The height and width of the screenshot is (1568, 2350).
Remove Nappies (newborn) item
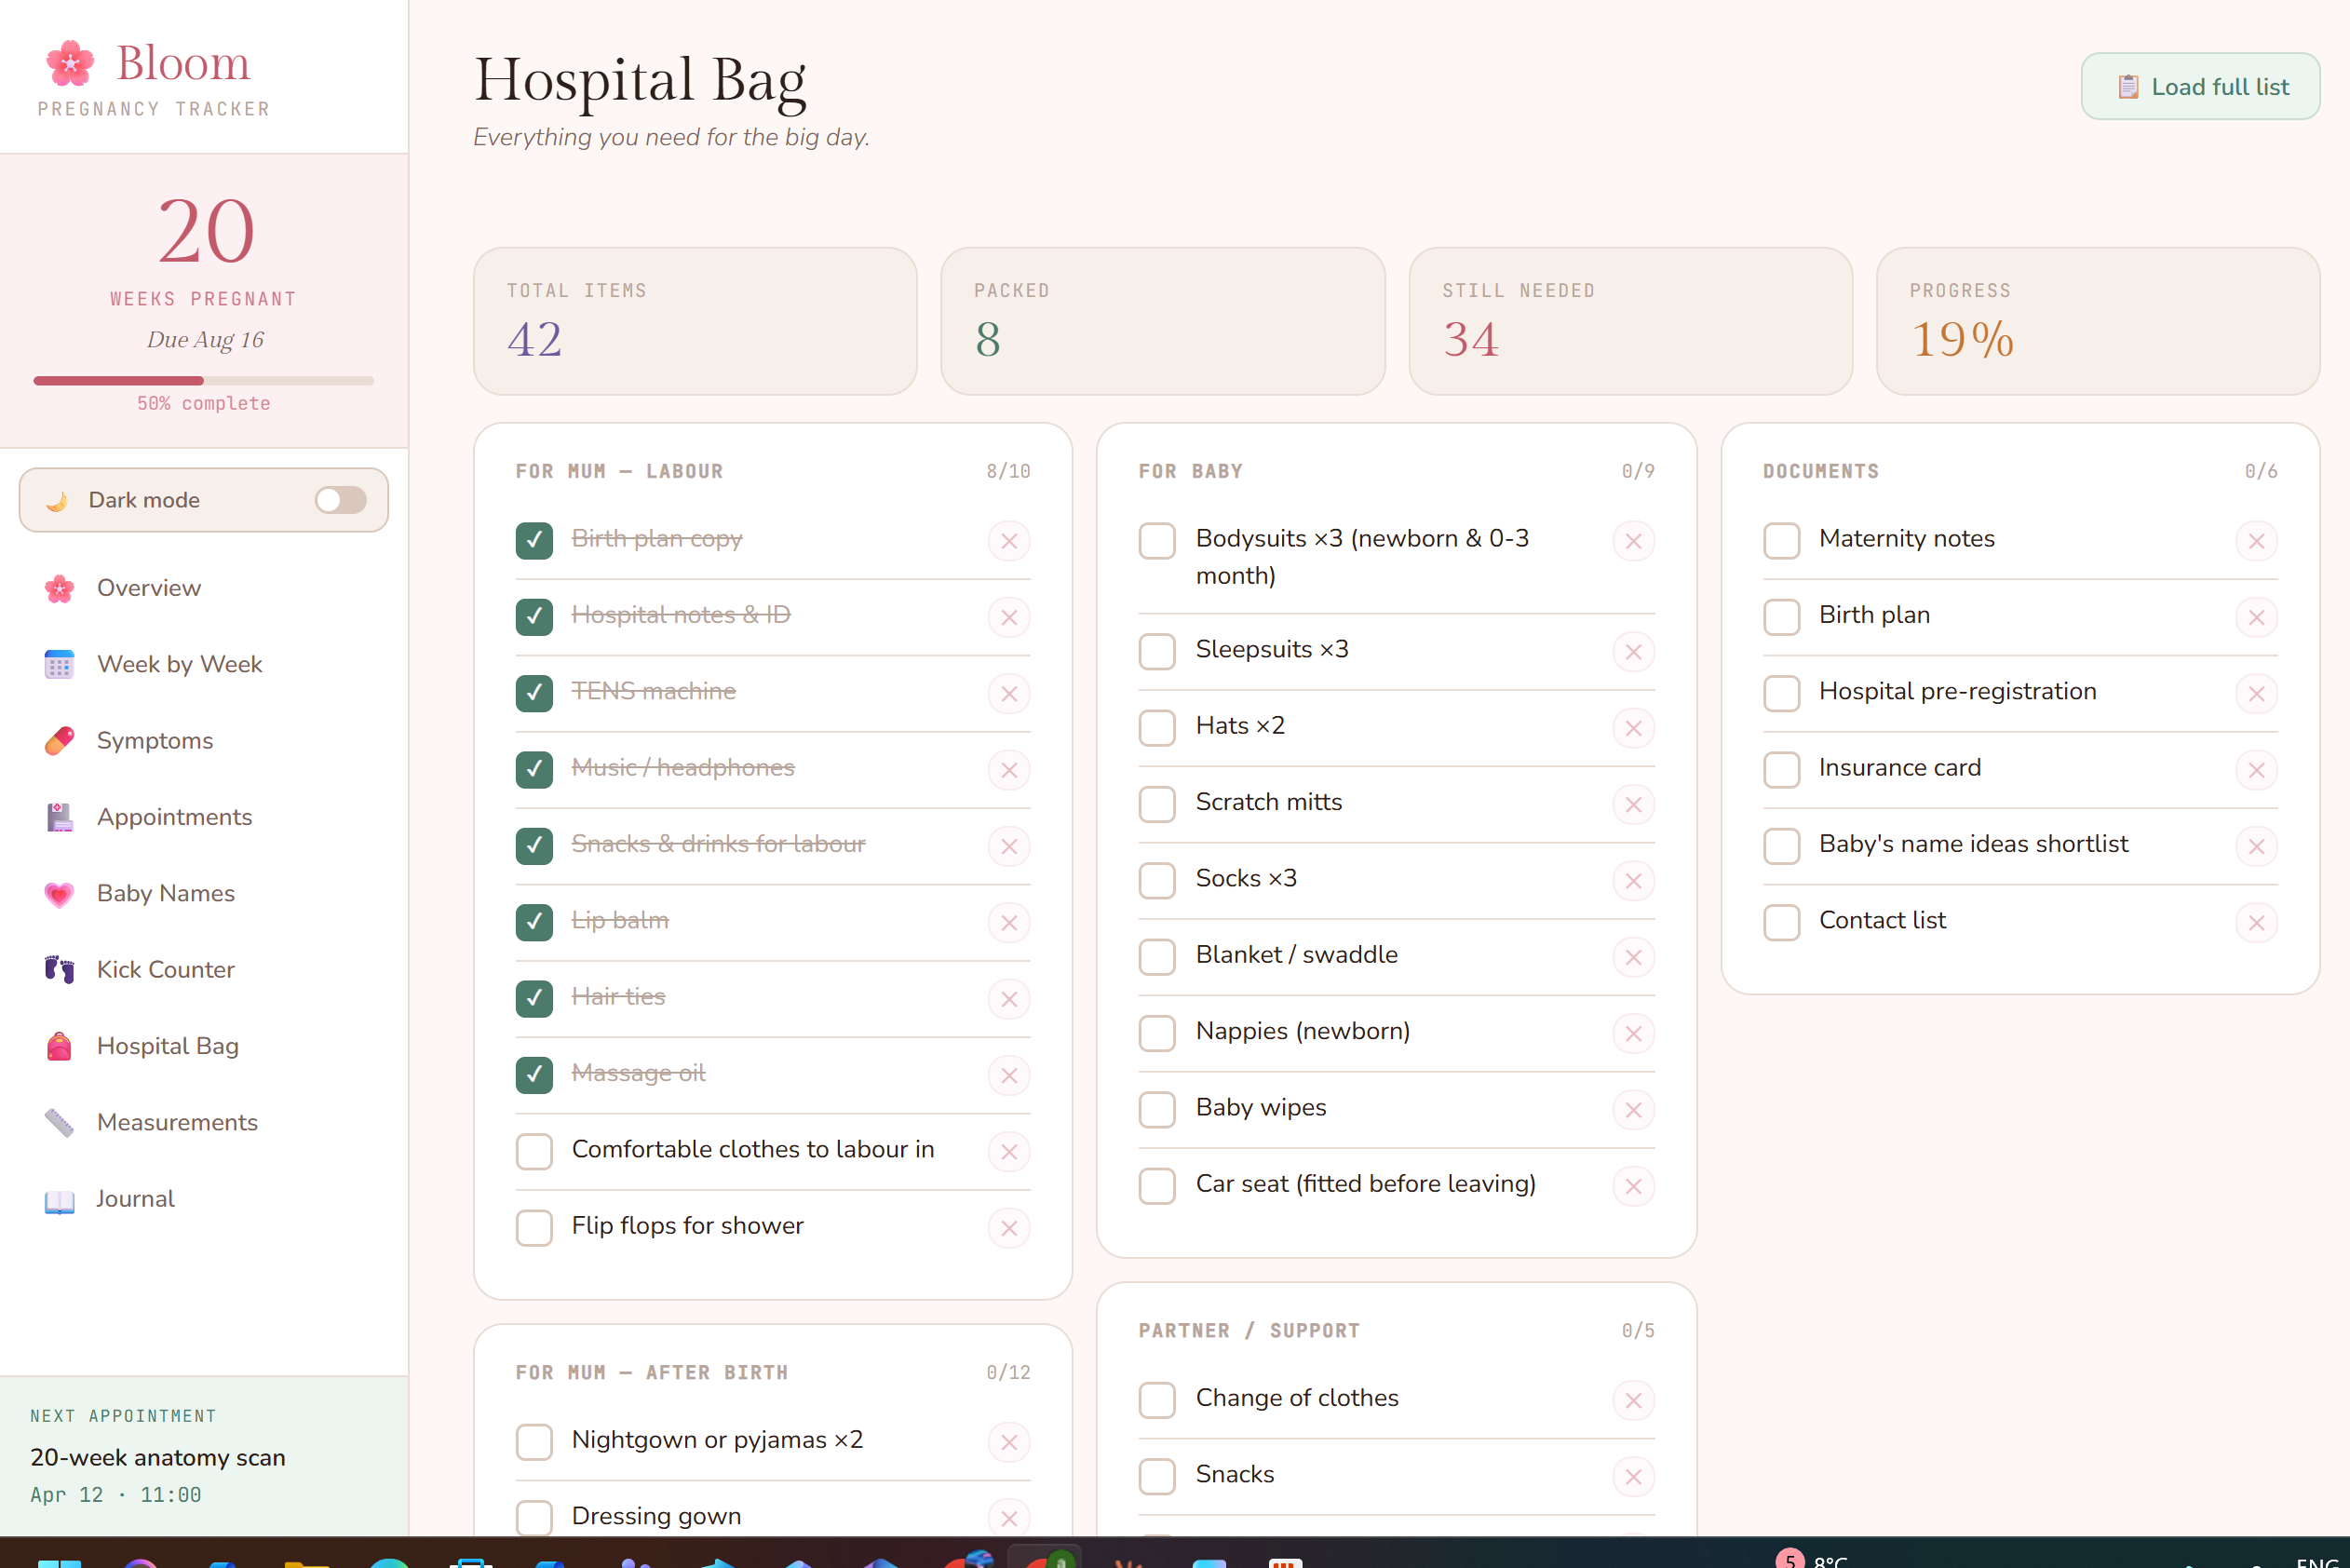tap(1633, 1034)
